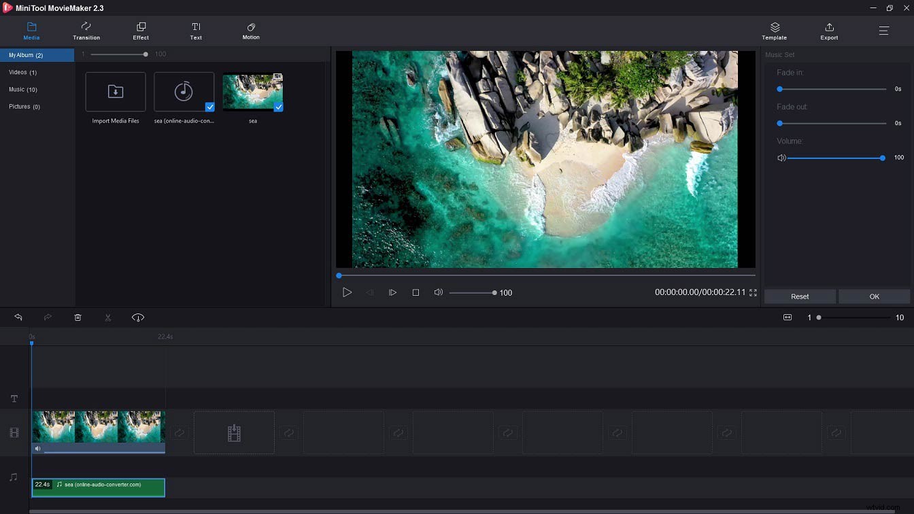
Task: Click the Undo icon
Action: tap(18, 317)
